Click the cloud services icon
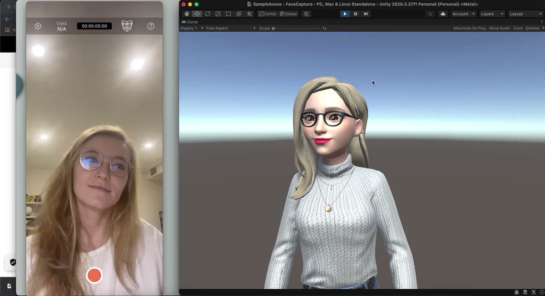Viewport: 545px width, 296px height. click(x=443, y=14)
